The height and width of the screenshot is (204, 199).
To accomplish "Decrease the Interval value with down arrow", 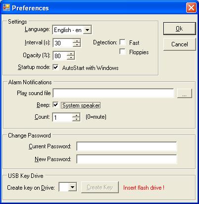I will click(76, 45).
